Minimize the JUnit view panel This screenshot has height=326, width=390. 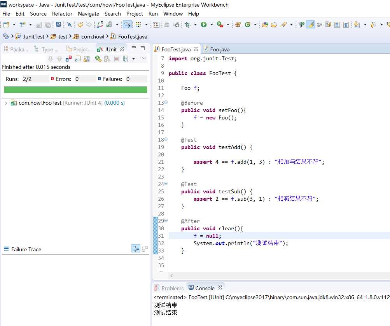pyautogui.click(x=134, y=47)
